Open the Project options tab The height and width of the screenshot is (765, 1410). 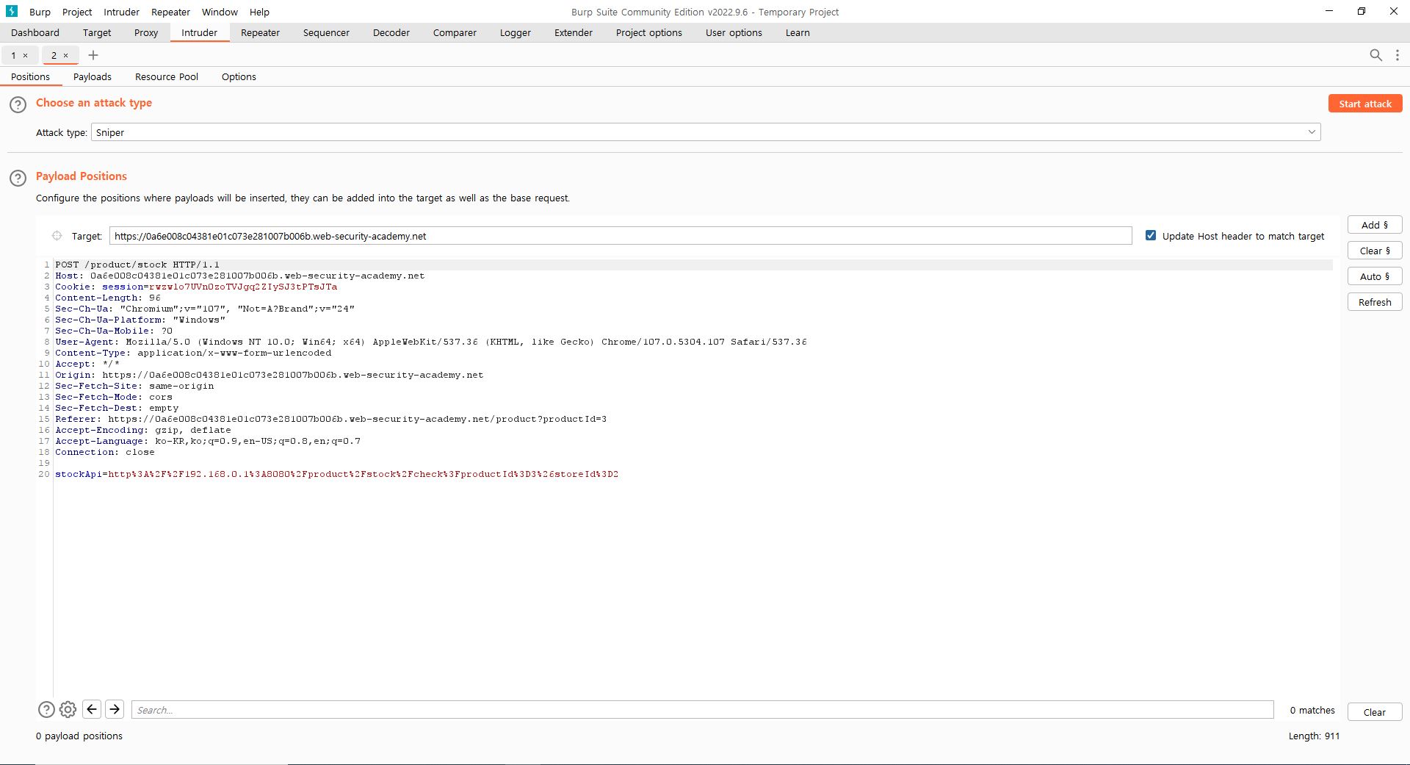(x=649, y=32)
